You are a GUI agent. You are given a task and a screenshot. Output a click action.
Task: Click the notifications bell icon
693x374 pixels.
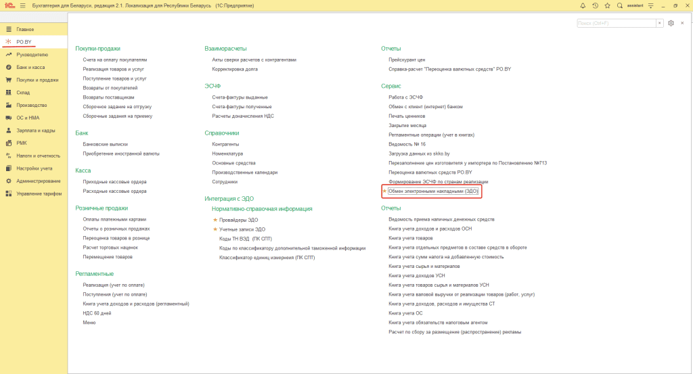583,5
